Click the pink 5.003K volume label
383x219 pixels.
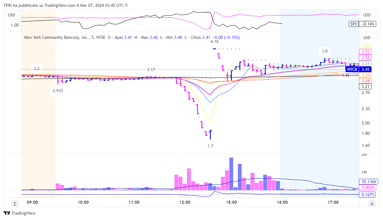(367, 187)
